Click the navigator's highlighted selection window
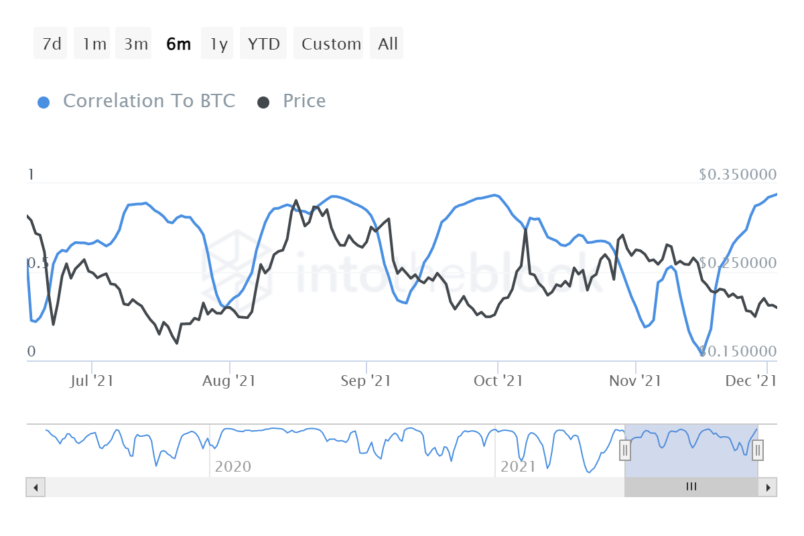This screenshot has height=536, width=804. point(691,450)
